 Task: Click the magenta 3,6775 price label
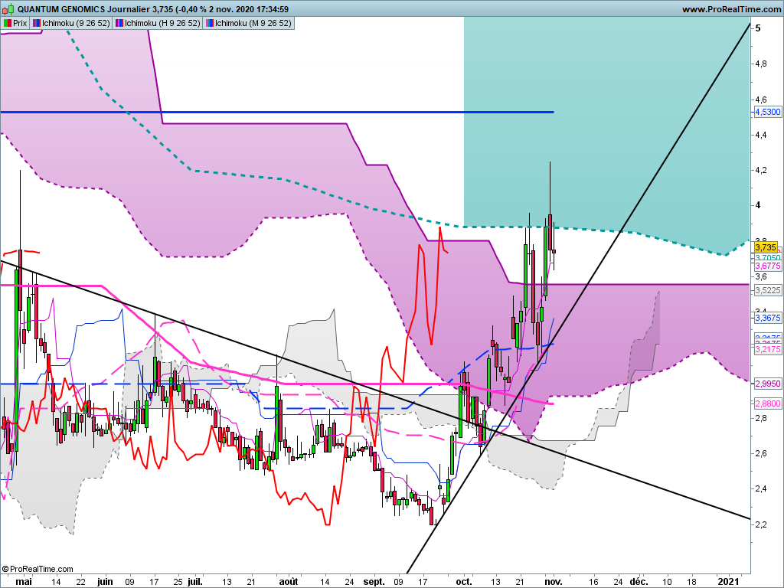[767, 266]
